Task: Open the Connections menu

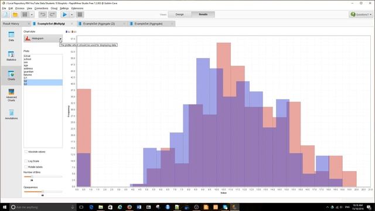Action: click(41, 8)
